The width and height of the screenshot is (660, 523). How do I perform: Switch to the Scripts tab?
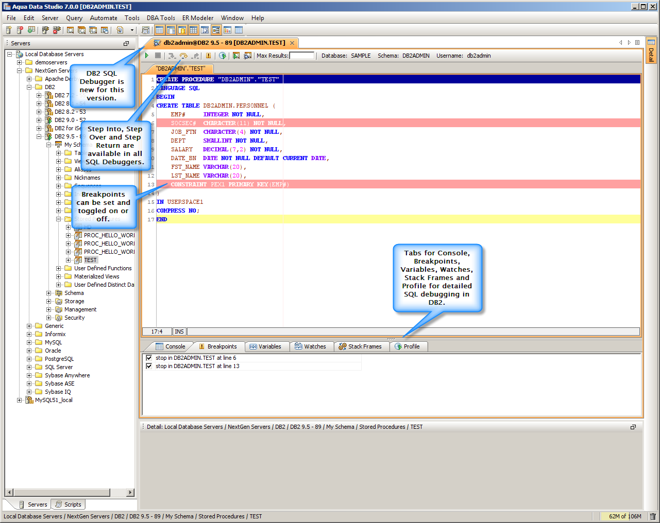[x=69, y=504]
